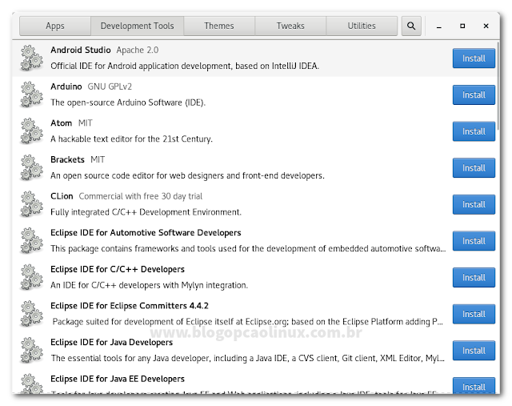This screenshot has height=406, width=512.
Task: Maximize the window
Action: pyautogui.click(x=462, y=26)
